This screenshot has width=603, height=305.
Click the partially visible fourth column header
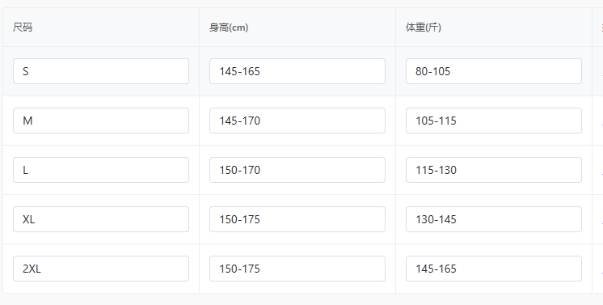pyautogui.click(x=598, y=28)
